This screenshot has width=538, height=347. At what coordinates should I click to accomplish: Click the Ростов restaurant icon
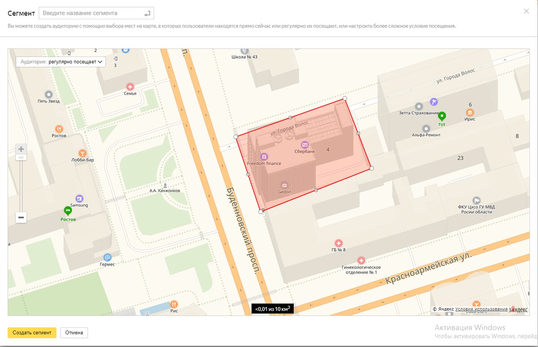(x=59, y=129)
